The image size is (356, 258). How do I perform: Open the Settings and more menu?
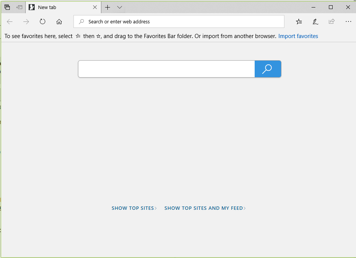coord(348,21)
